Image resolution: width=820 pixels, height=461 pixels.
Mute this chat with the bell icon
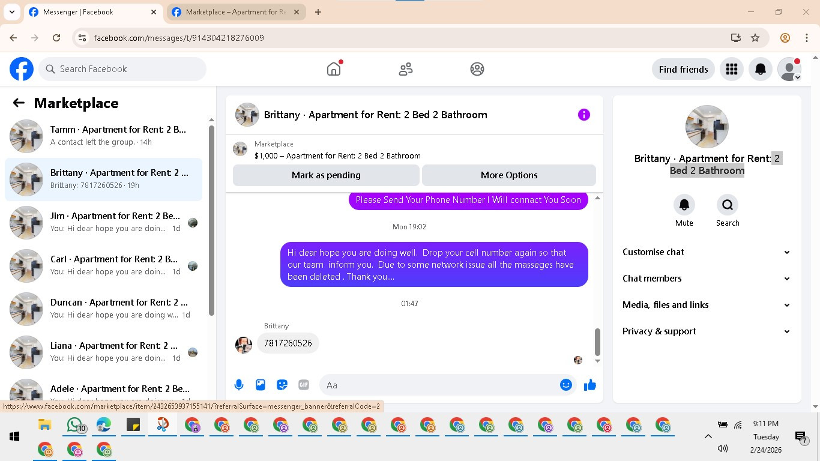coord(684,205)
